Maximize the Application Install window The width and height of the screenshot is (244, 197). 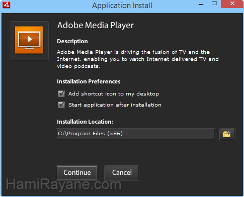coord(214,4)
